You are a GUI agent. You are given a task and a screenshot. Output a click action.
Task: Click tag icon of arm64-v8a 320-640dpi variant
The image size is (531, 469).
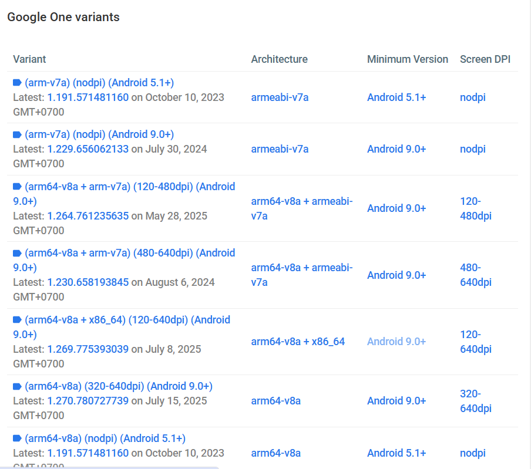click(x=17, y=386)
